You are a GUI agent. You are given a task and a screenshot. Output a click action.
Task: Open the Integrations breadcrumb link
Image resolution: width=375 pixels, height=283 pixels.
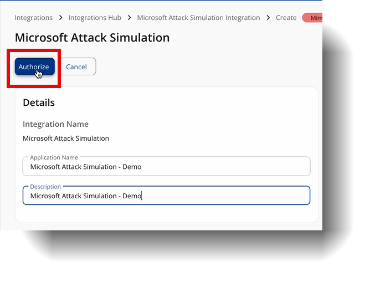point(33,18)
